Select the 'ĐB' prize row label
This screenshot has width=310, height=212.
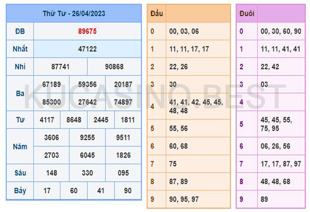click(x=20, y=31)
